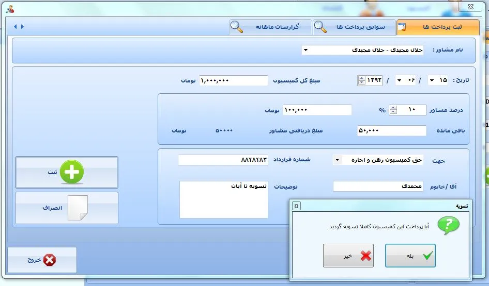
Task: Click the green plus icon for ثبت
Action: (71, 172)
